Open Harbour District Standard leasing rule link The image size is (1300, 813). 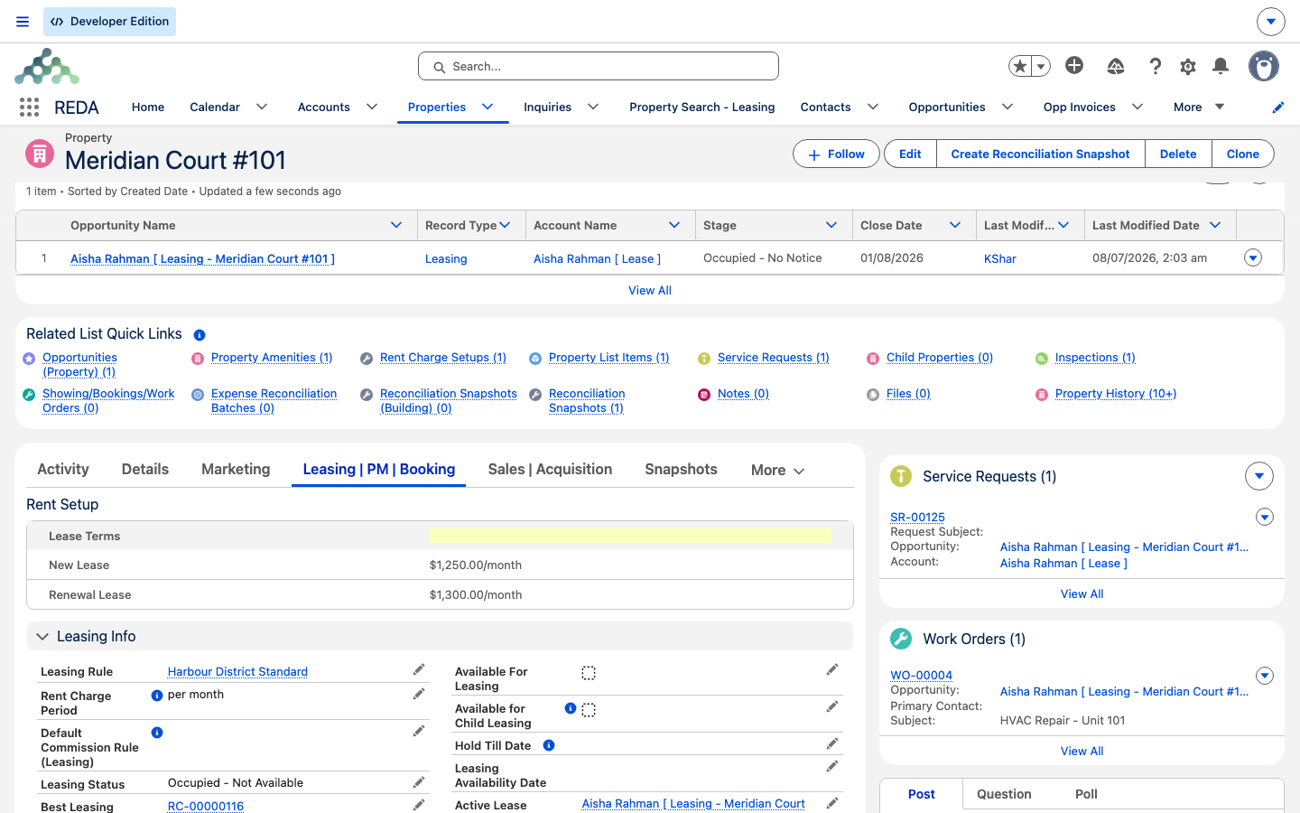pos(237,671)
